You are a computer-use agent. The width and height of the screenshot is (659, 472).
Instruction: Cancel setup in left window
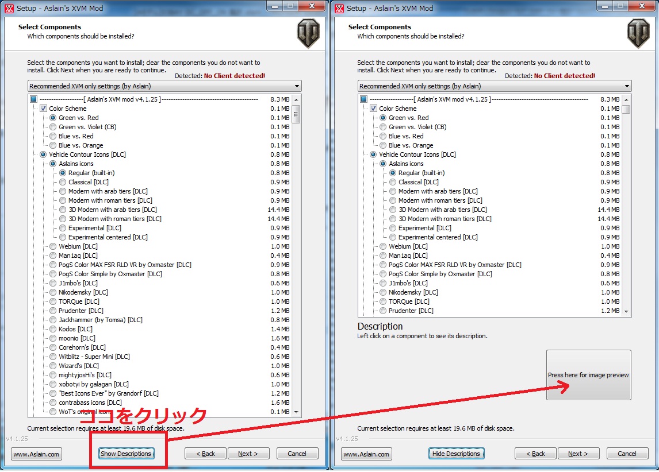(x=297, y=454)
